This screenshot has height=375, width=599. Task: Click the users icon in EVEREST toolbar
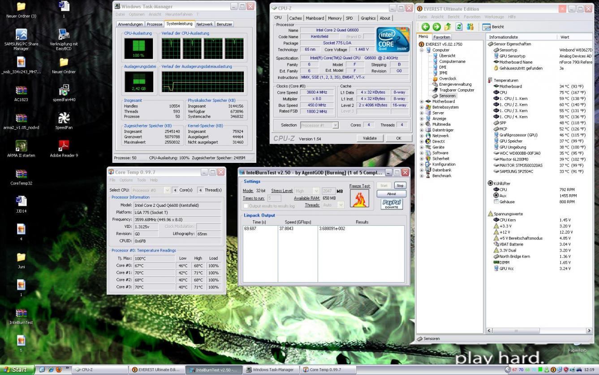[470, 27]
